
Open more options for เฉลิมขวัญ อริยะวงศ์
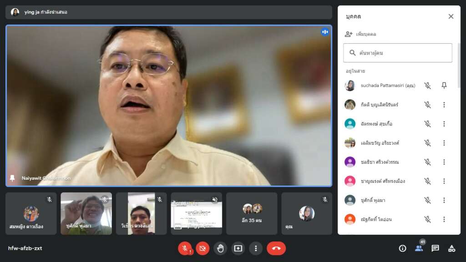pos(444,143)
